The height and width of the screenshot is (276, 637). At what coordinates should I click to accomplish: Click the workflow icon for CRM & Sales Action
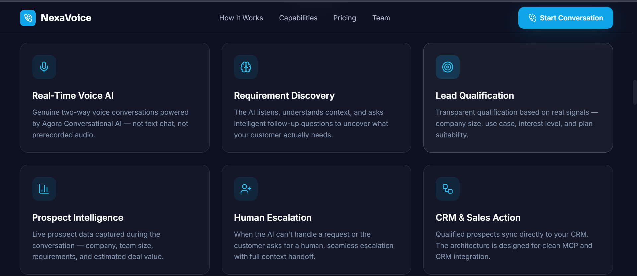(448, 189)
